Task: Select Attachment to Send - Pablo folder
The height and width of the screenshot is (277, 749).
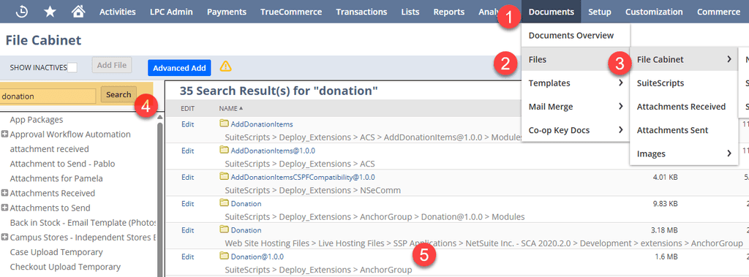Action: [63, 164]
